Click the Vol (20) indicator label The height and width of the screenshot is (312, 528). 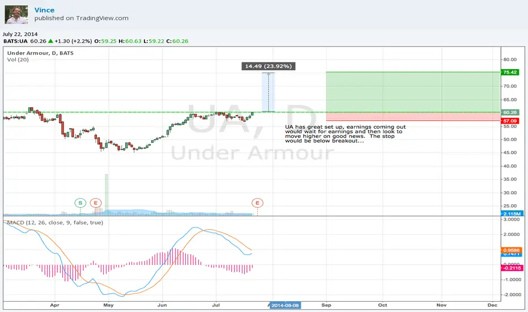18,60
